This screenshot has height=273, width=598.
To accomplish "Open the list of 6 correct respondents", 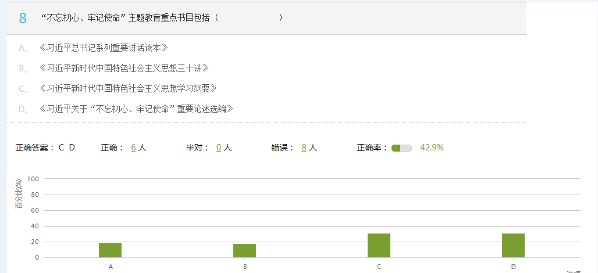I will pos(133,148).
